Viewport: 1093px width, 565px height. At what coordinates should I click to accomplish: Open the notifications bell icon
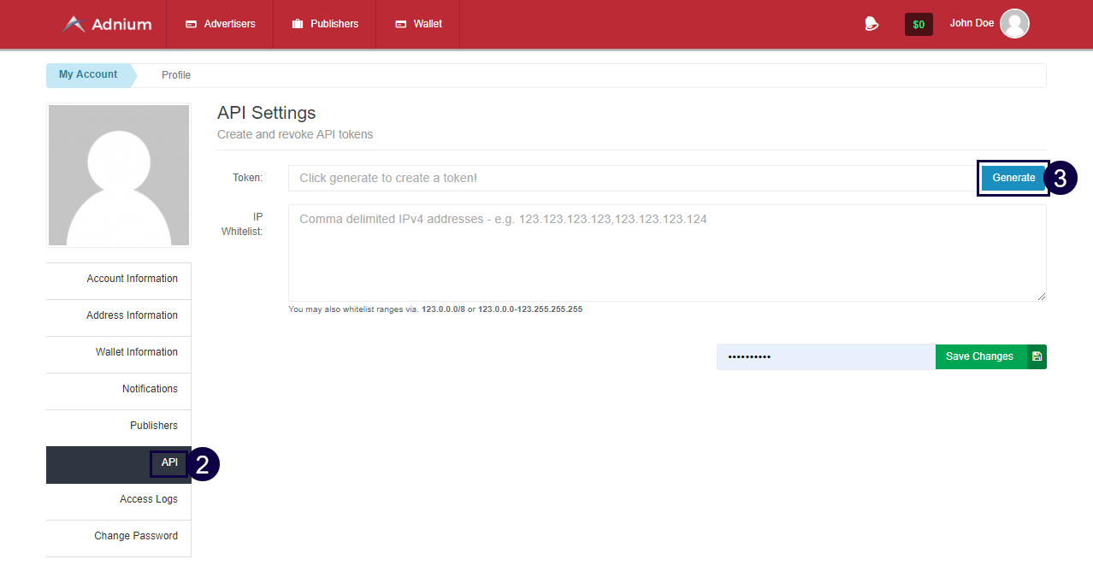pyautogui.click(x=871, y=24)
